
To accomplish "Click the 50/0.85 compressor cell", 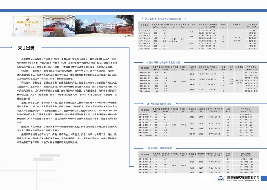I will click(x=252, y=49).
